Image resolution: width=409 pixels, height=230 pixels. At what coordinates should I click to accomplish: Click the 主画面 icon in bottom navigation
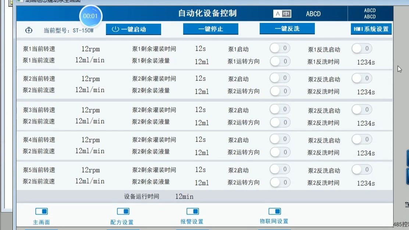click(42, 211)
